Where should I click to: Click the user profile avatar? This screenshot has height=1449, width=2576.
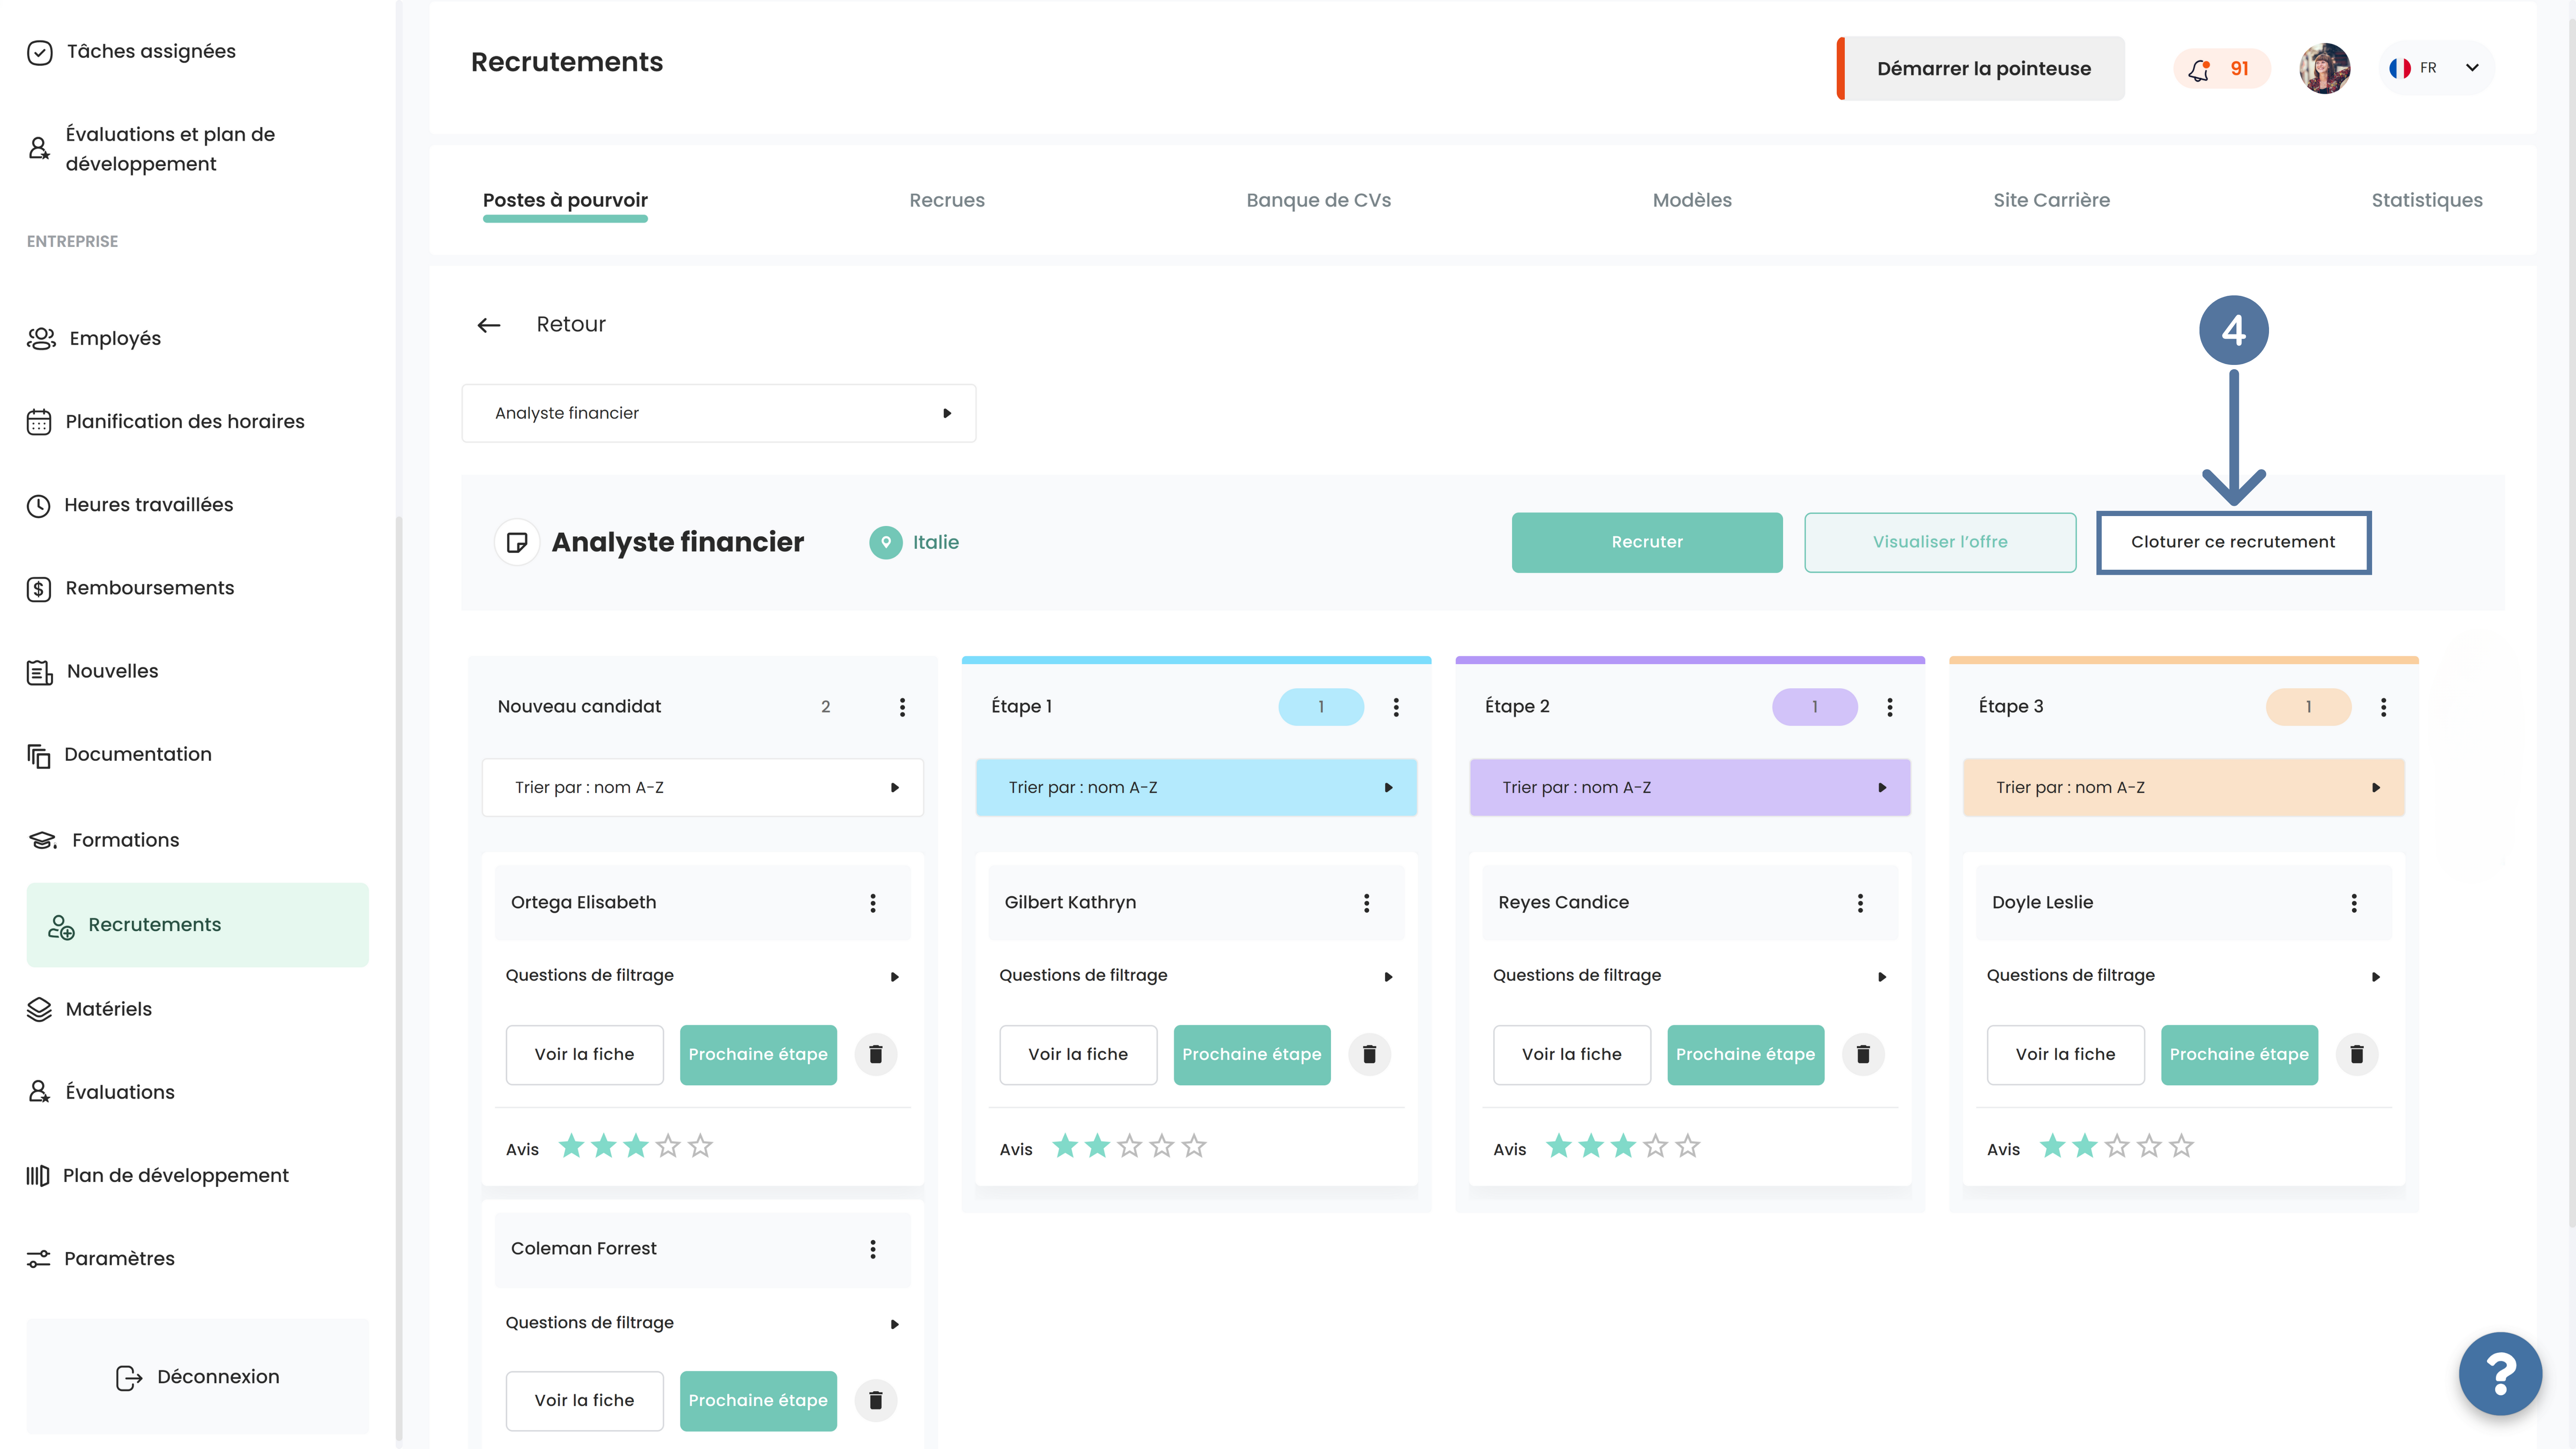(2324, 69)
